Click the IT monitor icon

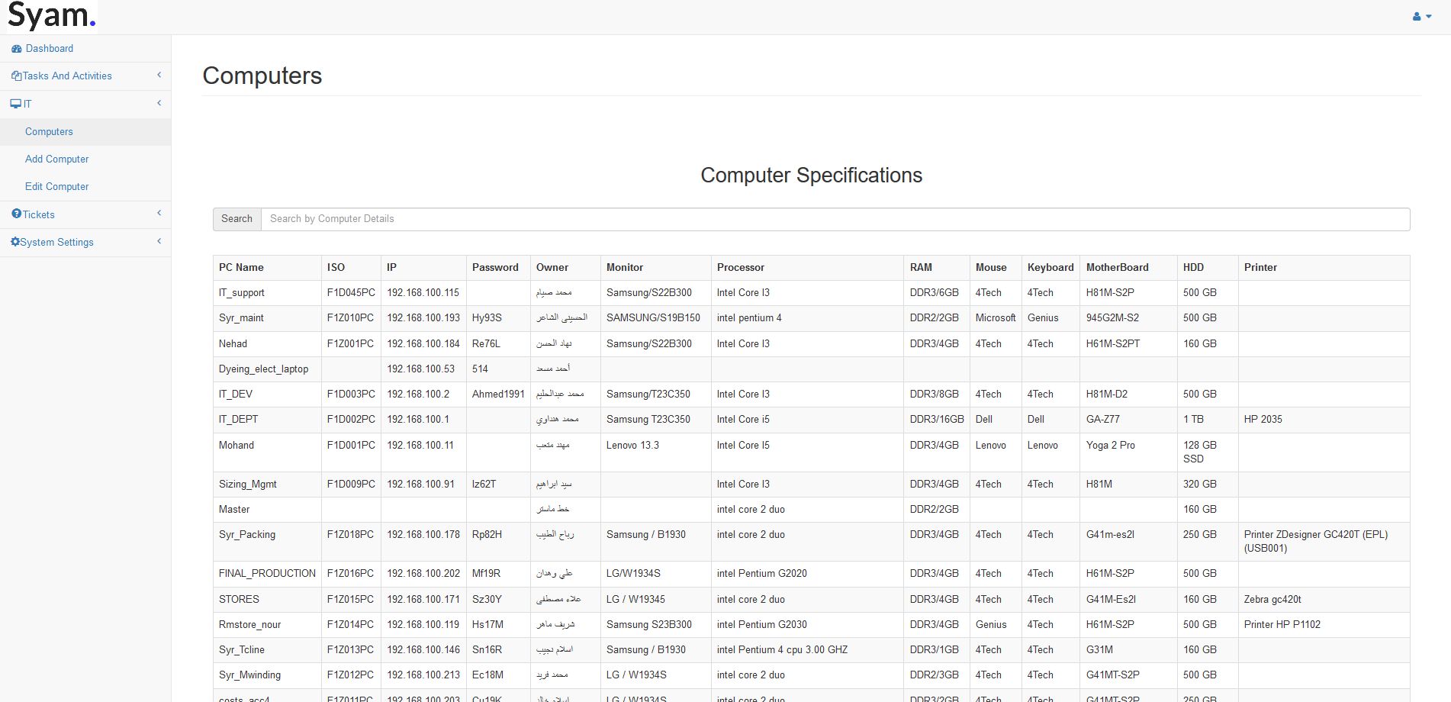click(x=15, y=104)
